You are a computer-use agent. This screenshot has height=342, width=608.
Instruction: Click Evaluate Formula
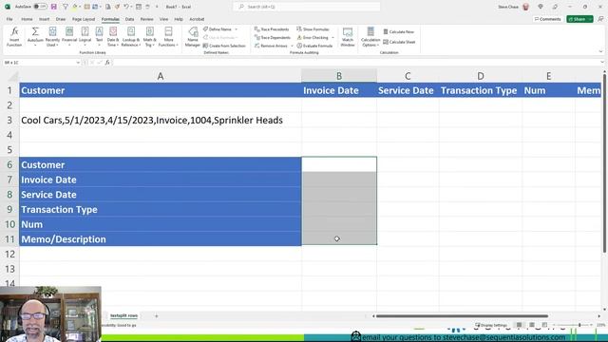(314, 46)
